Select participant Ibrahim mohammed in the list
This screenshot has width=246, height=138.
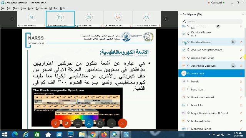[x=211, y=97]
